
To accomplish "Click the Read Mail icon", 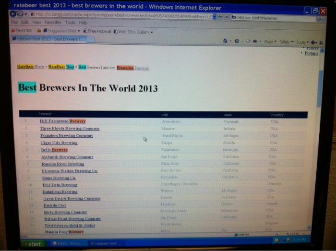I will pos(248,41).
